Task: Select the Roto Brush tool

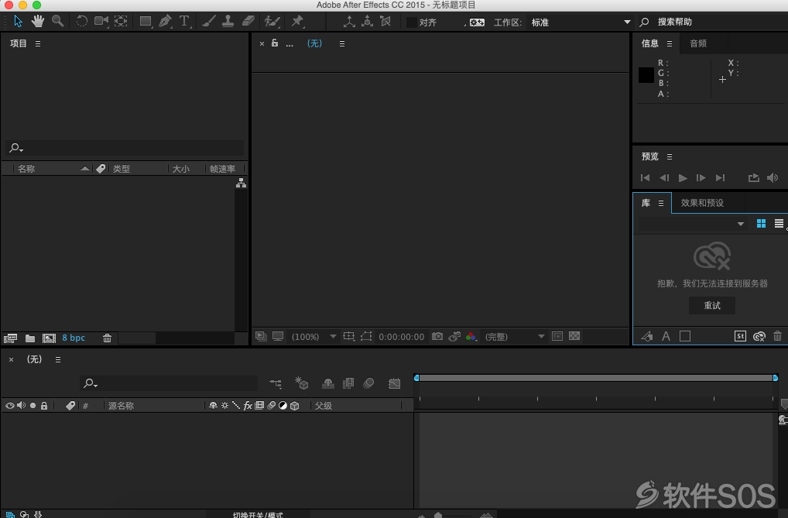Action: coord(272,21)
